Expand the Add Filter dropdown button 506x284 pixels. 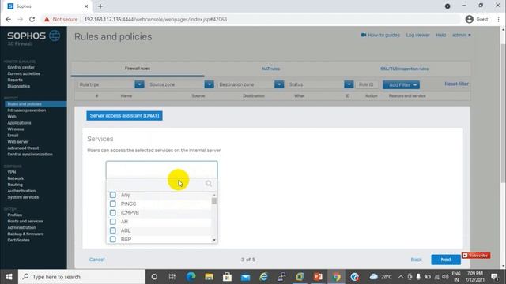(x=401, y=84)
